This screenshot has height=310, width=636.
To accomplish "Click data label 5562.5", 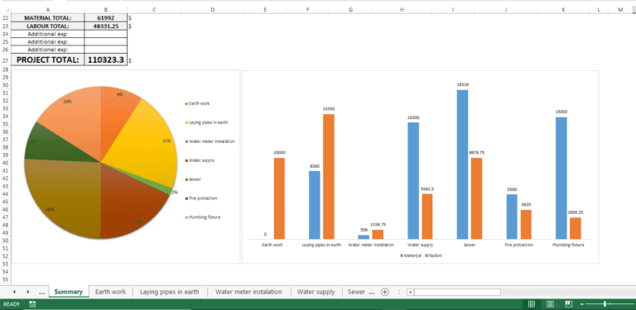I will pos(427,189).
